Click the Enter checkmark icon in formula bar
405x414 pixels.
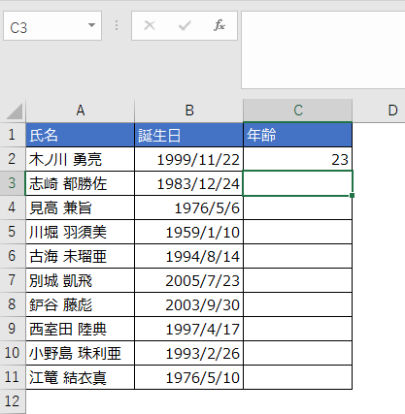[185, 25]
